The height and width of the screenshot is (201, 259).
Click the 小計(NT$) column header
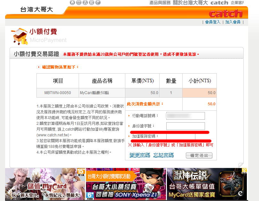(x=200, y=81)
